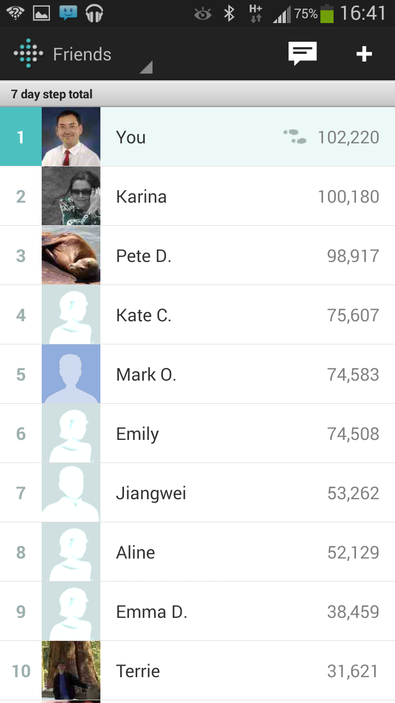The height and width of the screenshot is (703, 395).
Task: Open the messages speech bubble icon
Action: coord(303,54)
